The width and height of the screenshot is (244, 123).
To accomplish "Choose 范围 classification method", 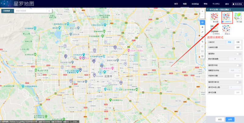I will [x=238, y=42].
